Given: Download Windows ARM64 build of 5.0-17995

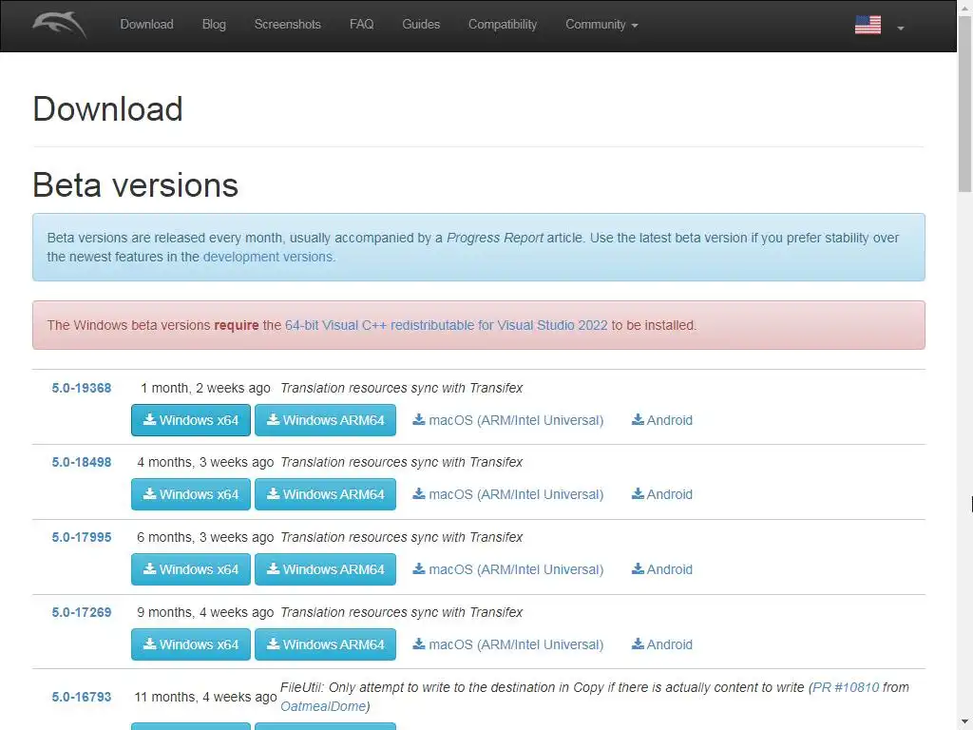Looking at the screenshot, I should [x=325, y=570].
